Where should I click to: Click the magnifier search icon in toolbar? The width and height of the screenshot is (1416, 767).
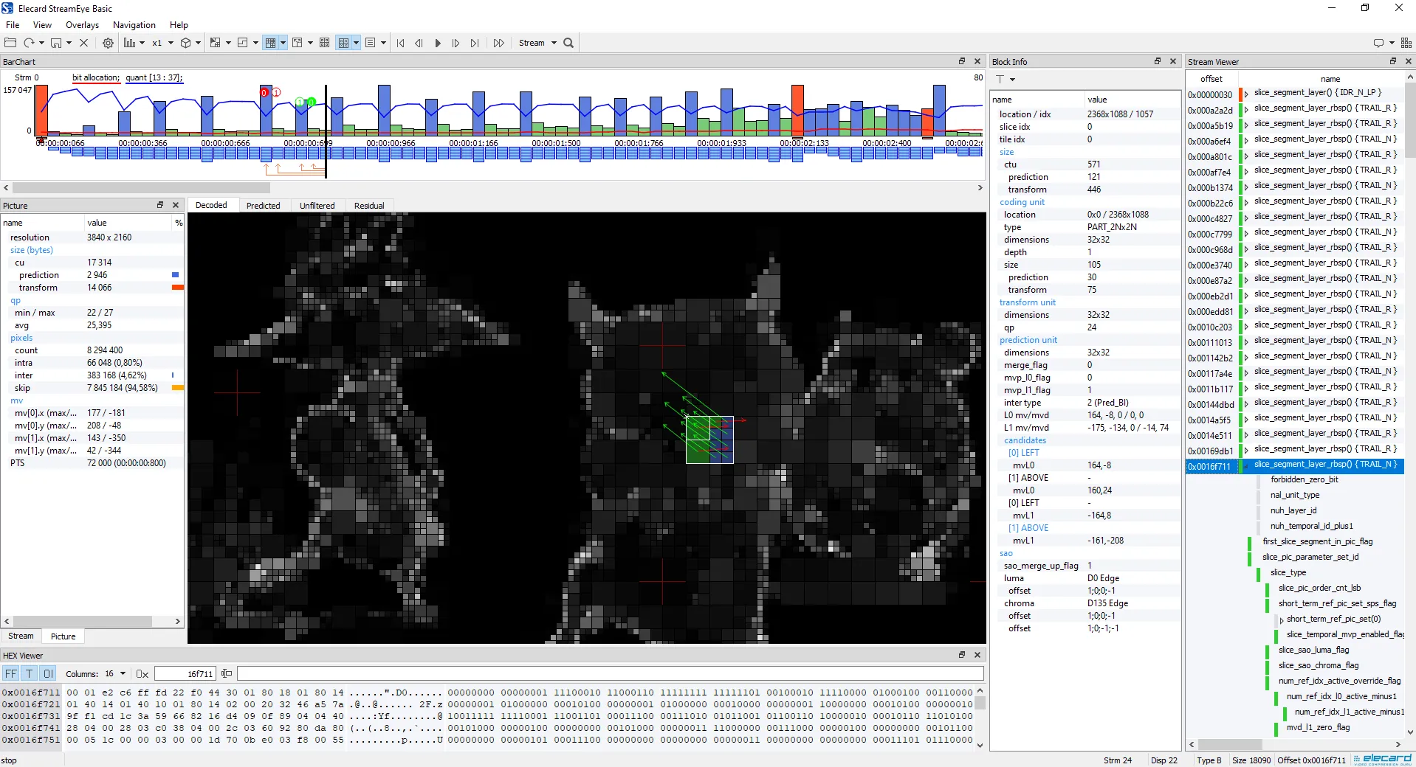[x=568, y=43]
